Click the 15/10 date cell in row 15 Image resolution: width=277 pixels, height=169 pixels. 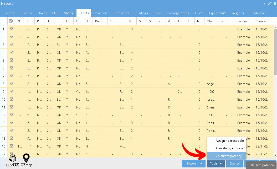point(263,139)
